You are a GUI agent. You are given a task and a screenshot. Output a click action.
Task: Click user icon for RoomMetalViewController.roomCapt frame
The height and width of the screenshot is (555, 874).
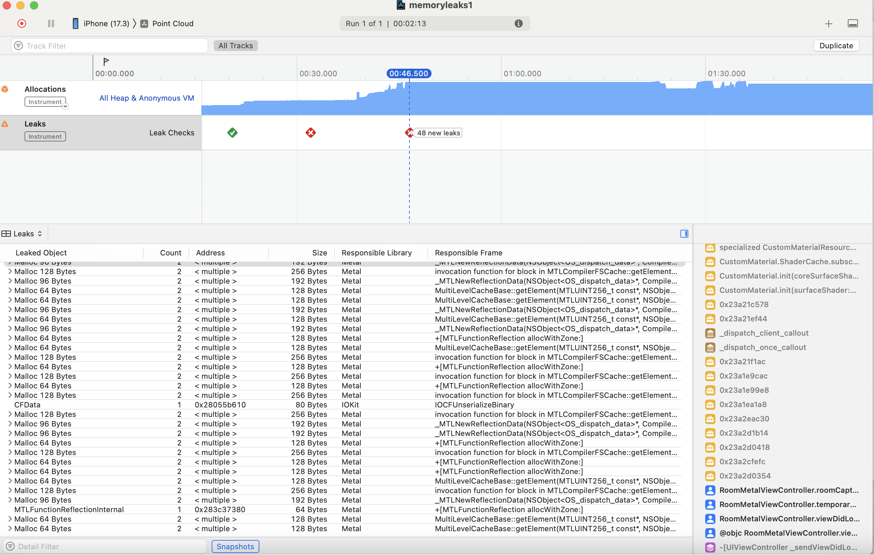click(710, 490)
